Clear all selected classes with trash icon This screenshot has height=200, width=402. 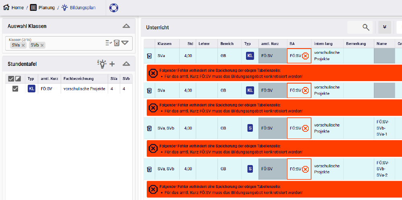[117, 43]
